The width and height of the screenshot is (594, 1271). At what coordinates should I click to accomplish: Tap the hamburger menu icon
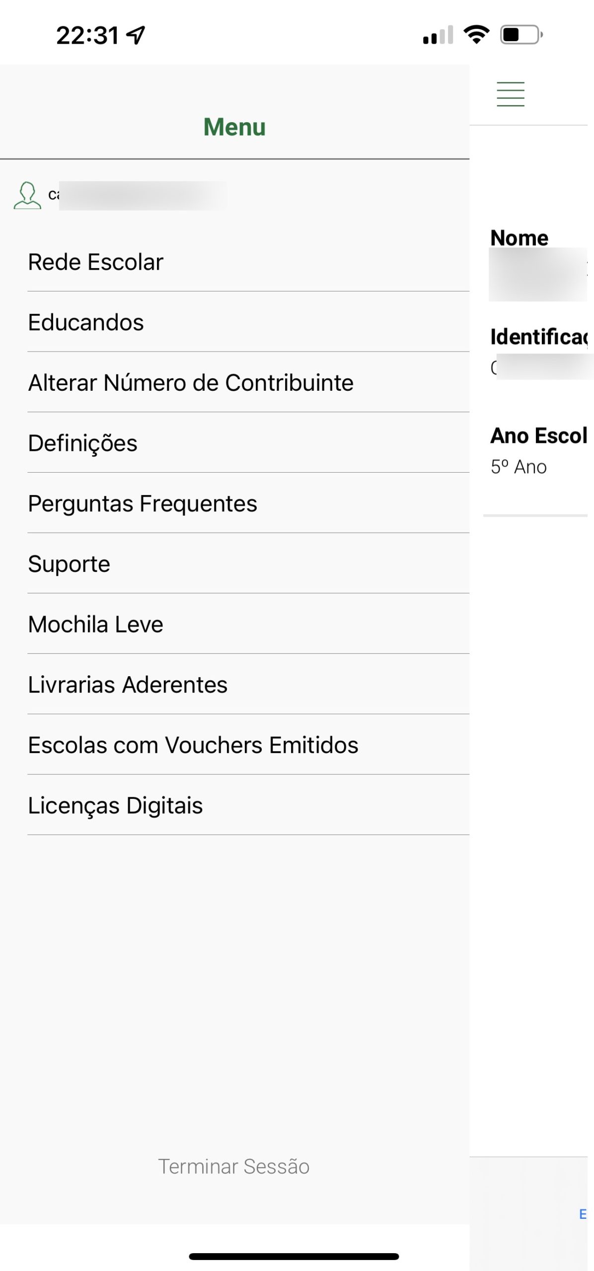pos(510,94)
